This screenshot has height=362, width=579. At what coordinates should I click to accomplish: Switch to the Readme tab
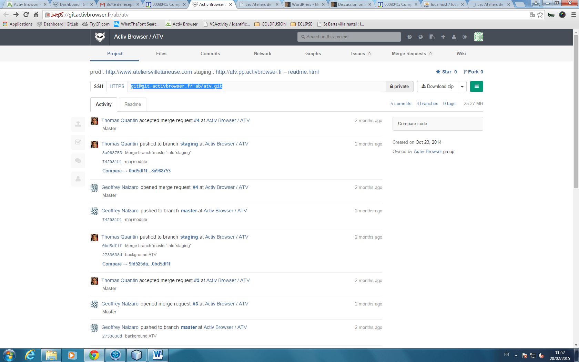click(x=133, y=104)
